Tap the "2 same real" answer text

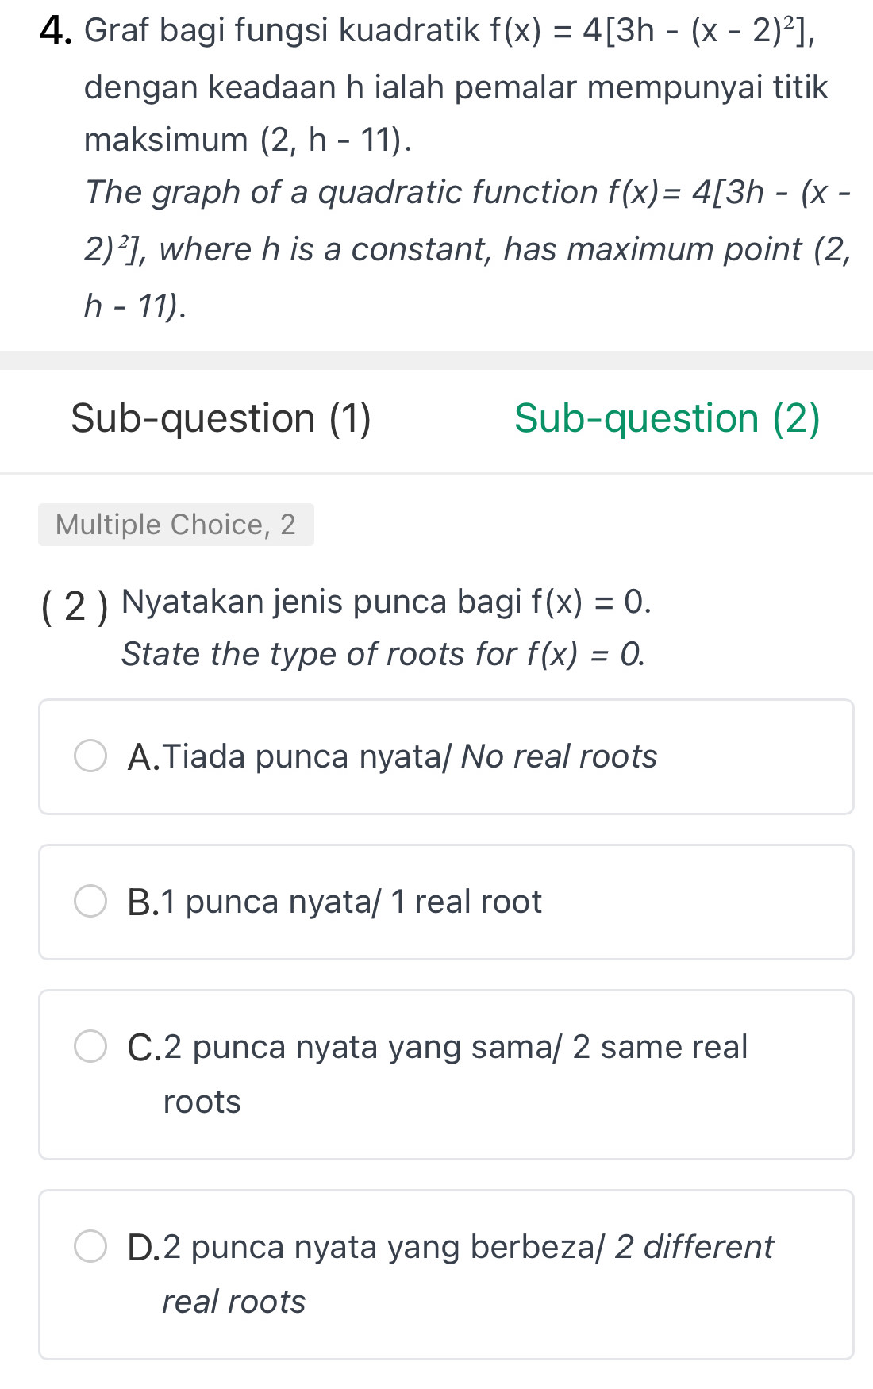660,1047
